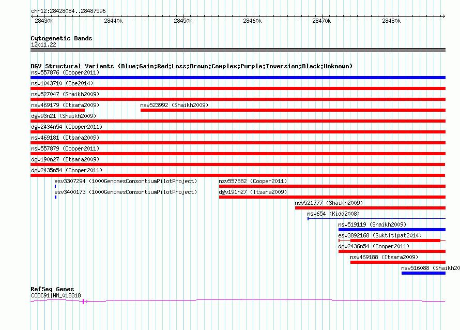Click the nsv557876 (Cooper2011) blue gain bar

pyautogui.click(x=238, y=78)
